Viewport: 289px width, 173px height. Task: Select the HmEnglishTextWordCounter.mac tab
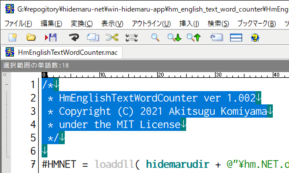tap(68, 52)
